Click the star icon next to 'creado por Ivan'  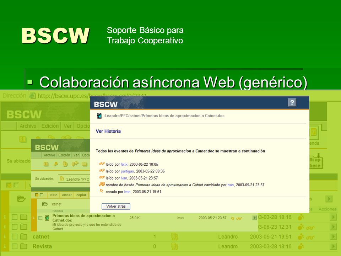pyautogui.click(x=101, y=191)
